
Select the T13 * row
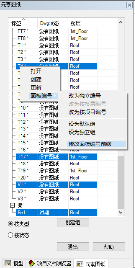[22, 129]
